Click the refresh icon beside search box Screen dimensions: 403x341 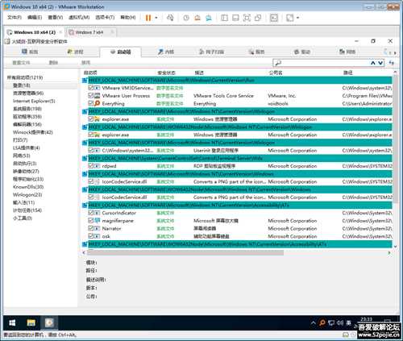coord(392,63)
